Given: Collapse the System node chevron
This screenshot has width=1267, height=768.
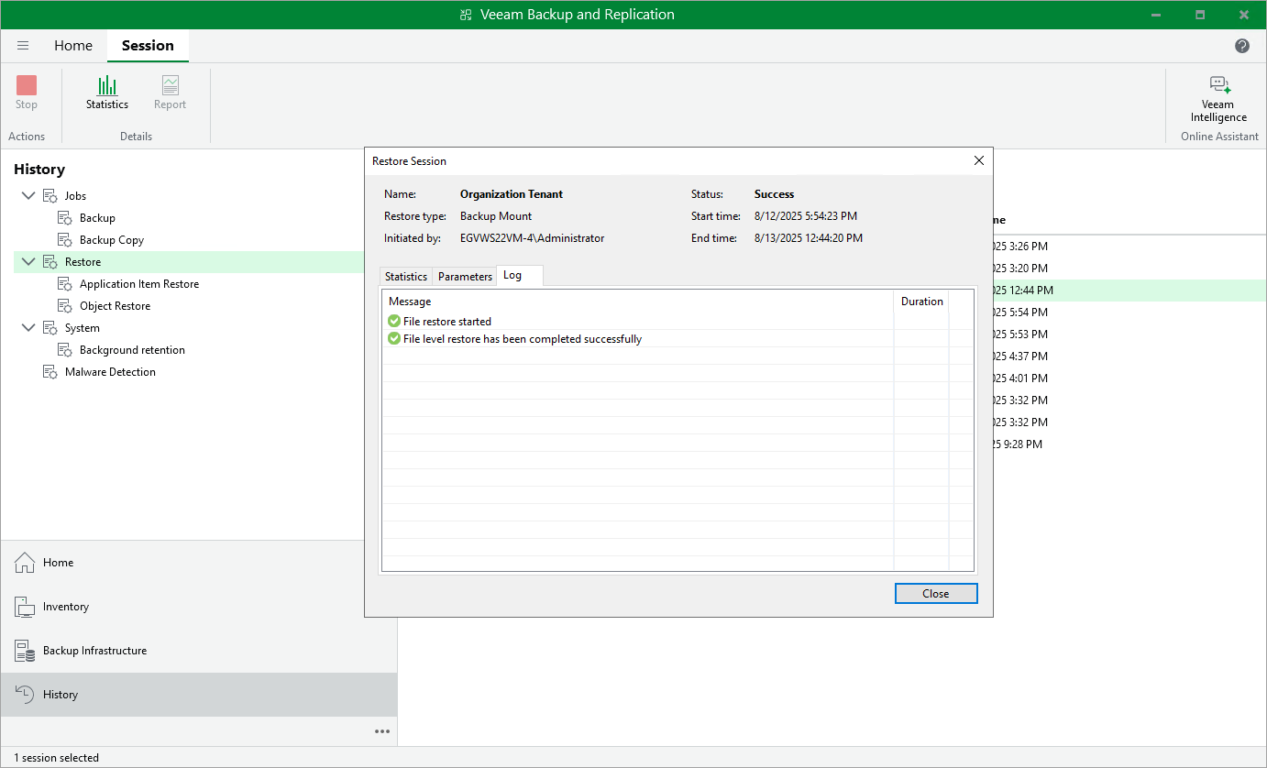Looking at the screenshot, I should (28, 327).
